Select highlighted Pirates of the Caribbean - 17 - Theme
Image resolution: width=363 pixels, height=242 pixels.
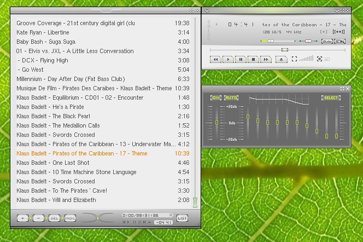(103, 153)
